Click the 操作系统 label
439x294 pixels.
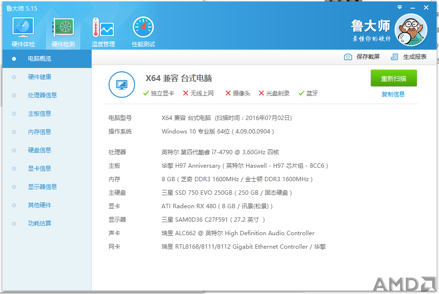120,132
